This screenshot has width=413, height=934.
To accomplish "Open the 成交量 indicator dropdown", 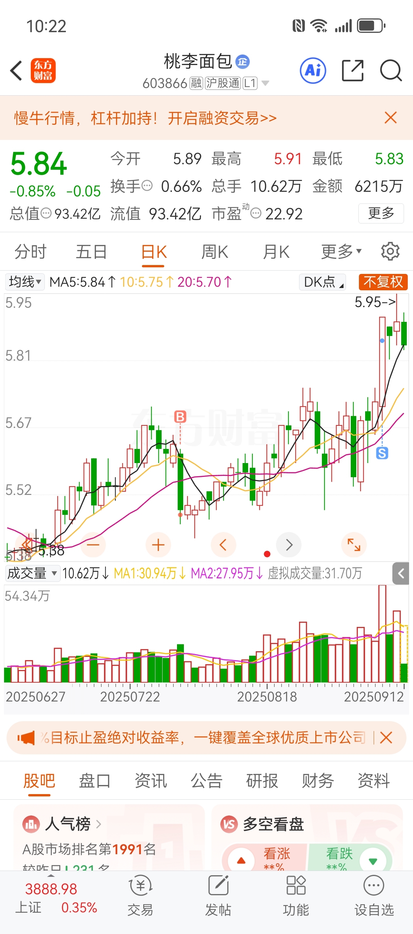I will click(32, 573).
